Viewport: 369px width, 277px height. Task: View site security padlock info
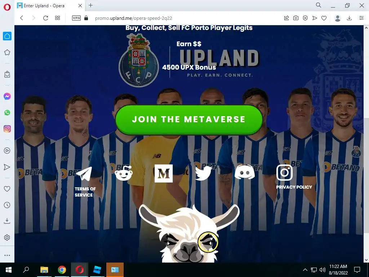tap(86, 18)
